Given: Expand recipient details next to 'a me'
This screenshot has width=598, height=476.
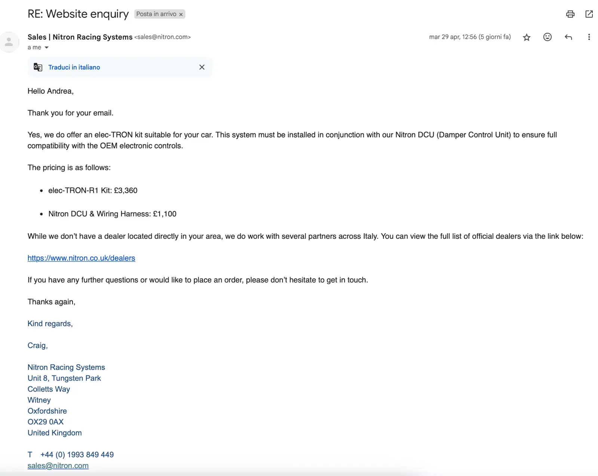Looking at the screenshot, I should [x=47, y=47].
